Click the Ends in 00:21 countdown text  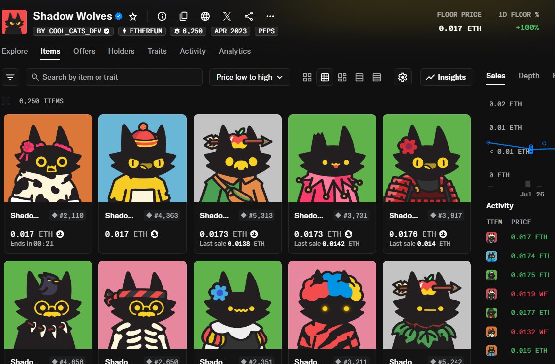tap(32, 244)
